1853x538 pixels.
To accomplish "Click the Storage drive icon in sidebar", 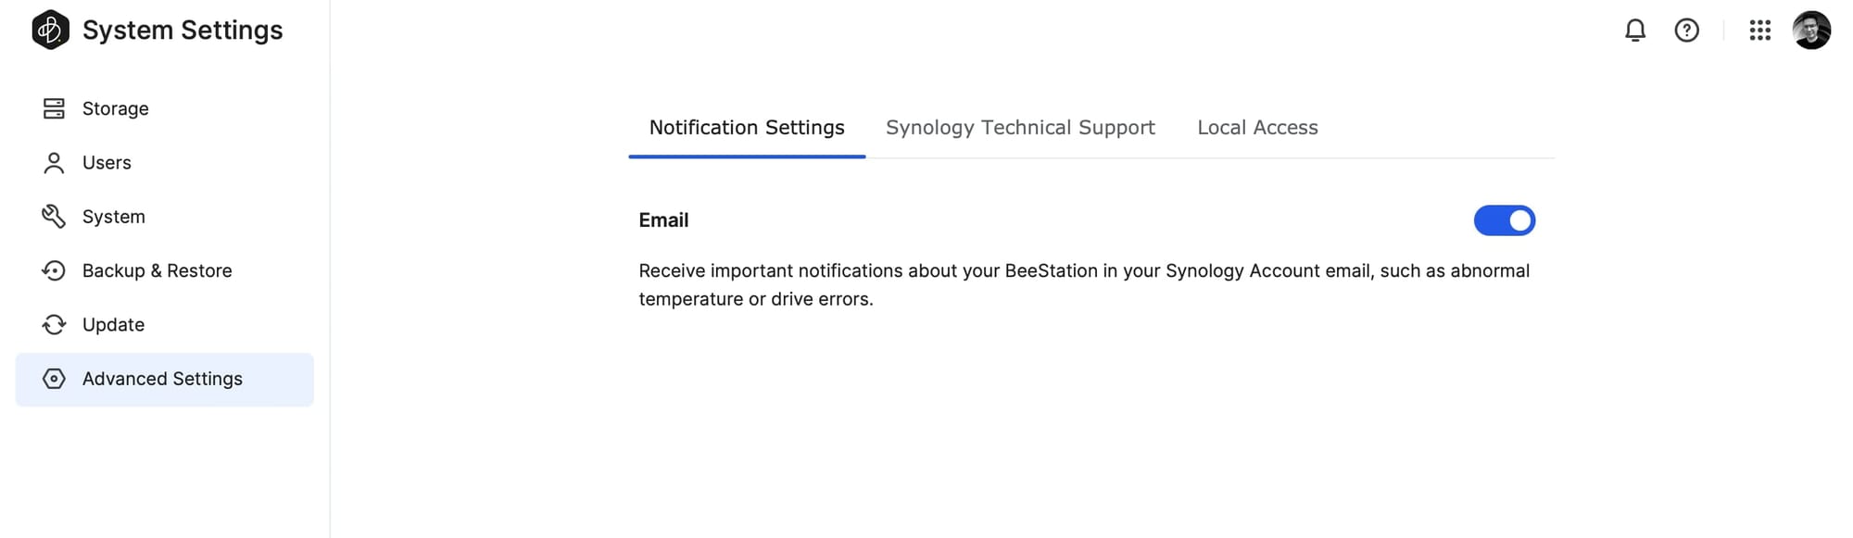I will pyautogui.click(x=54, y=108).
